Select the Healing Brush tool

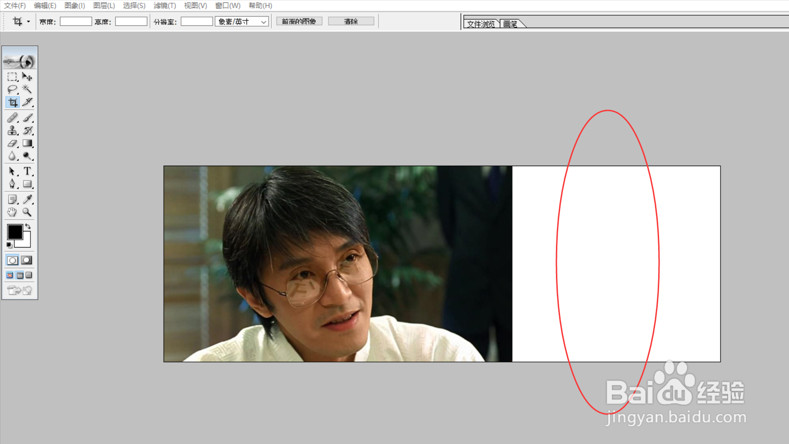[x=12, y=118]
